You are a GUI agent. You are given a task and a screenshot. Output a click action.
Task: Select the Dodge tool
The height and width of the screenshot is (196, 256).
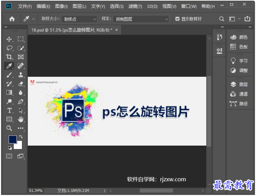click(x=9, y=101)
